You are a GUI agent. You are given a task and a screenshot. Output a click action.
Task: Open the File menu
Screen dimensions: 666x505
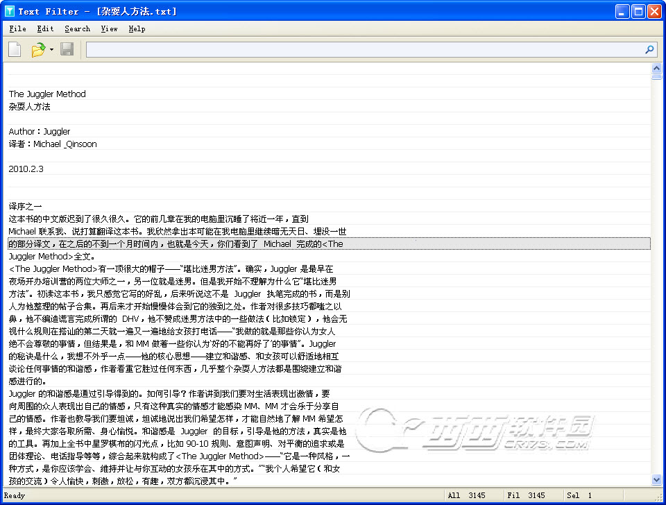[x=18, y=29]
